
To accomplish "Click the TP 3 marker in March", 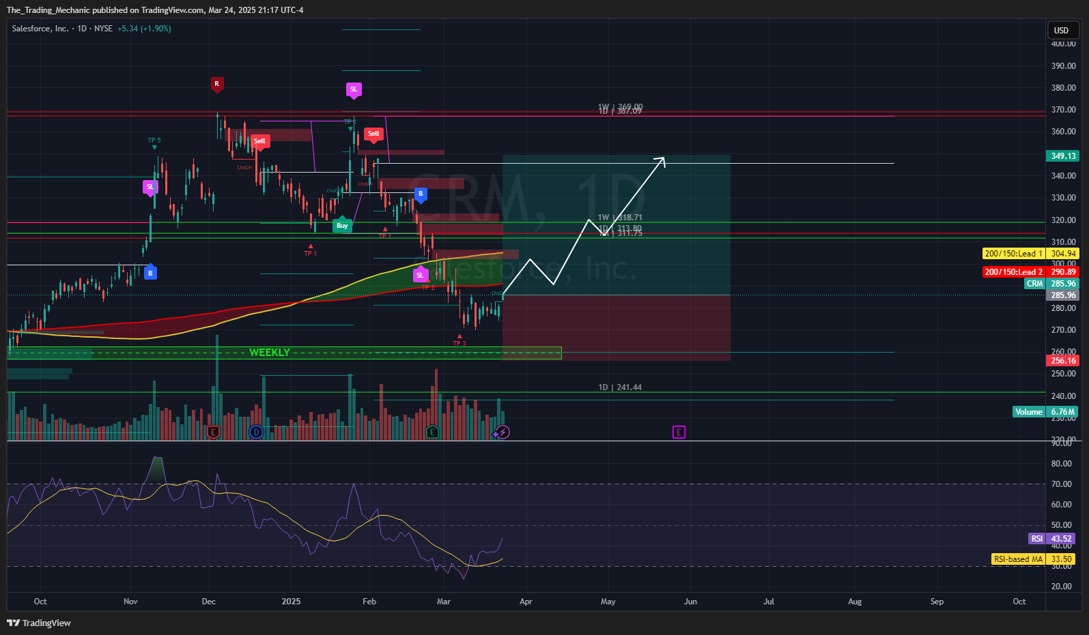I will (459, 343).
